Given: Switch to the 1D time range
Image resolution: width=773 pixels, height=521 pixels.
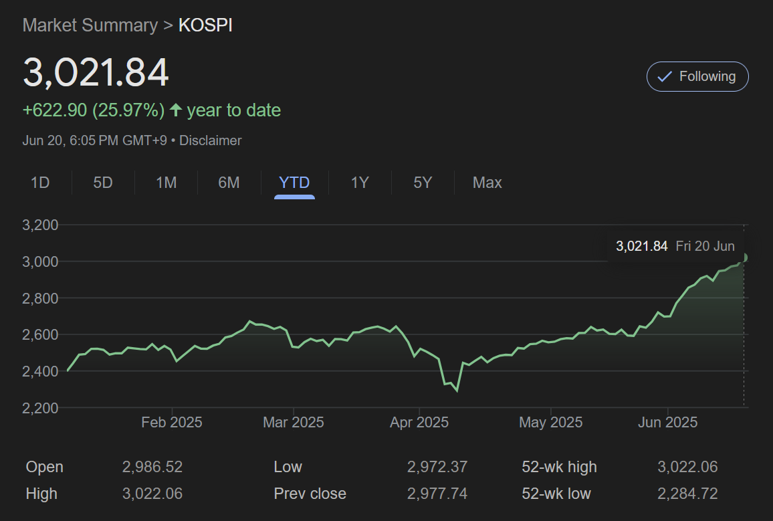Looking at the screenshot, I should point(40,183).
